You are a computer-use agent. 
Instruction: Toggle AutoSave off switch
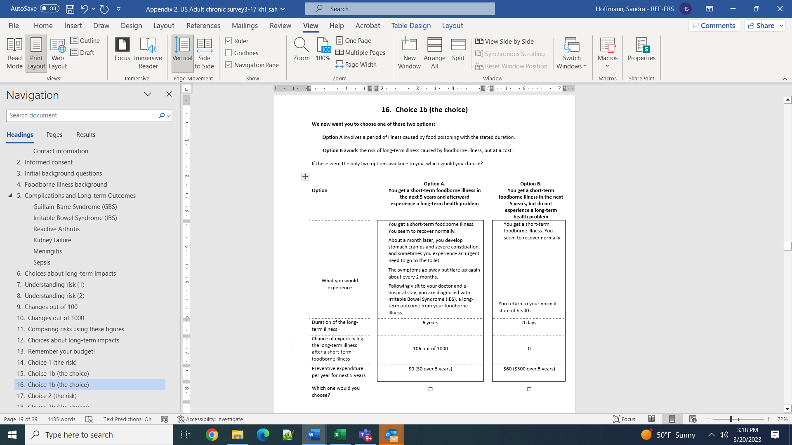(50, 9)
